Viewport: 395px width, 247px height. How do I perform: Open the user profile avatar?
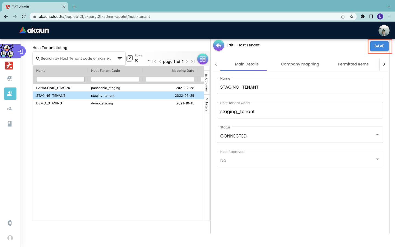coord(384,30)
